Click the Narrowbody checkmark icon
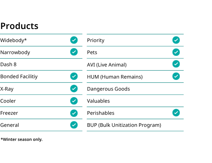 coord(74,52)
